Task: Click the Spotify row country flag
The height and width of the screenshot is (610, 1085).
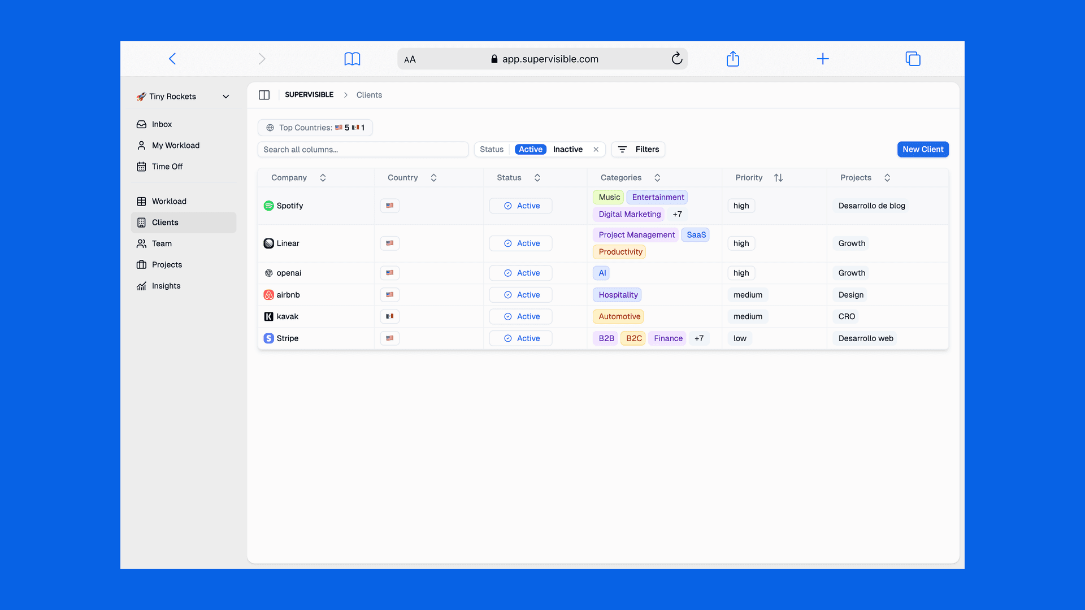Action: (x=390, y=206)
